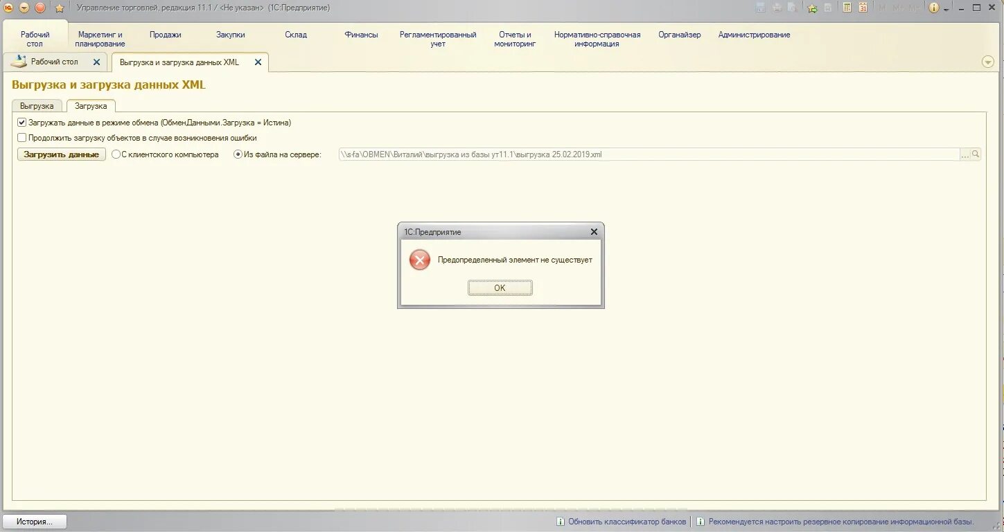Open the Продажи section

pyautogui.click(x=165, y=35)
